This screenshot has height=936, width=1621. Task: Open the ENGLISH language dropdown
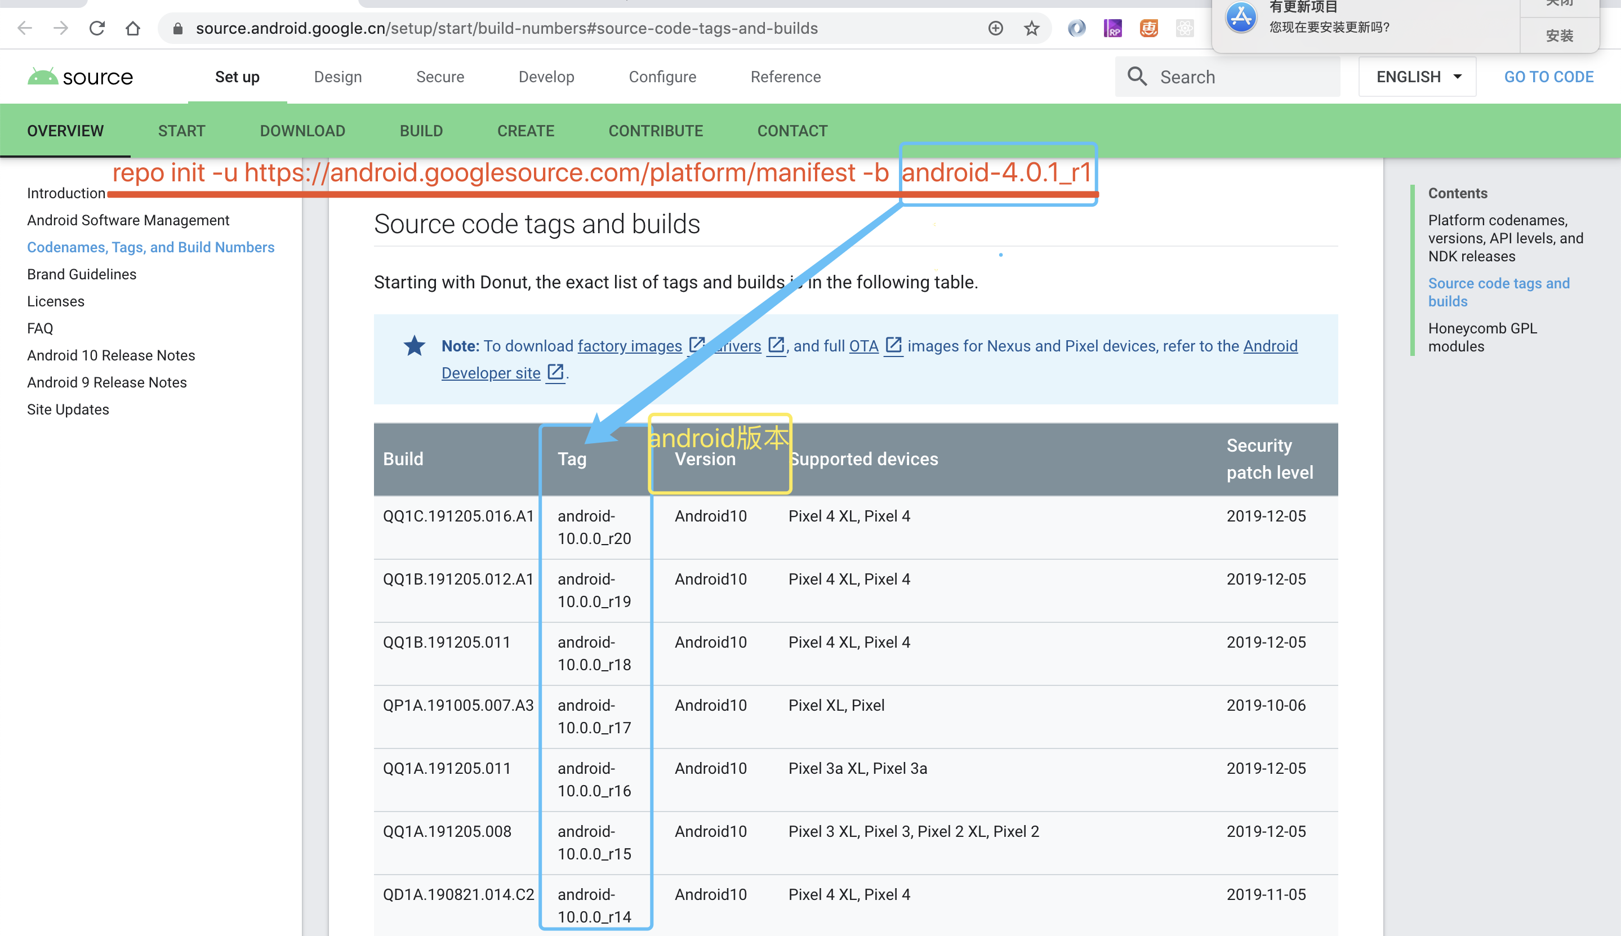(x=1417, y=77)
